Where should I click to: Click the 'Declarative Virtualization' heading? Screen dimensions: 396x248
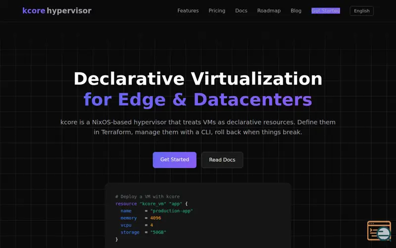(198, 78)
